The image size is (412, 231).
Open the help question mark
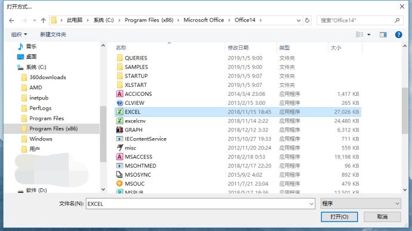click(399, 35)
